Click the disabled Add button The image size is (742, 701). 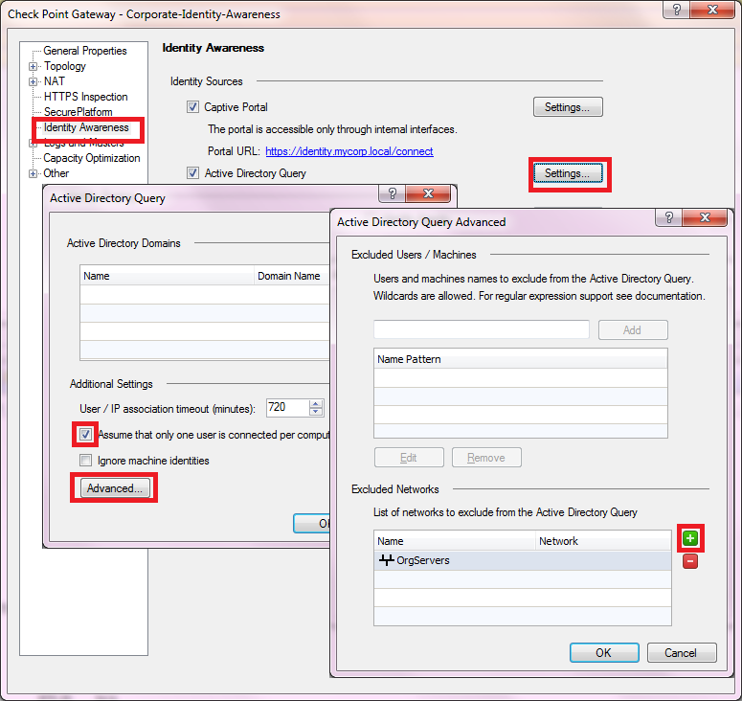click(x=633, y=329)
